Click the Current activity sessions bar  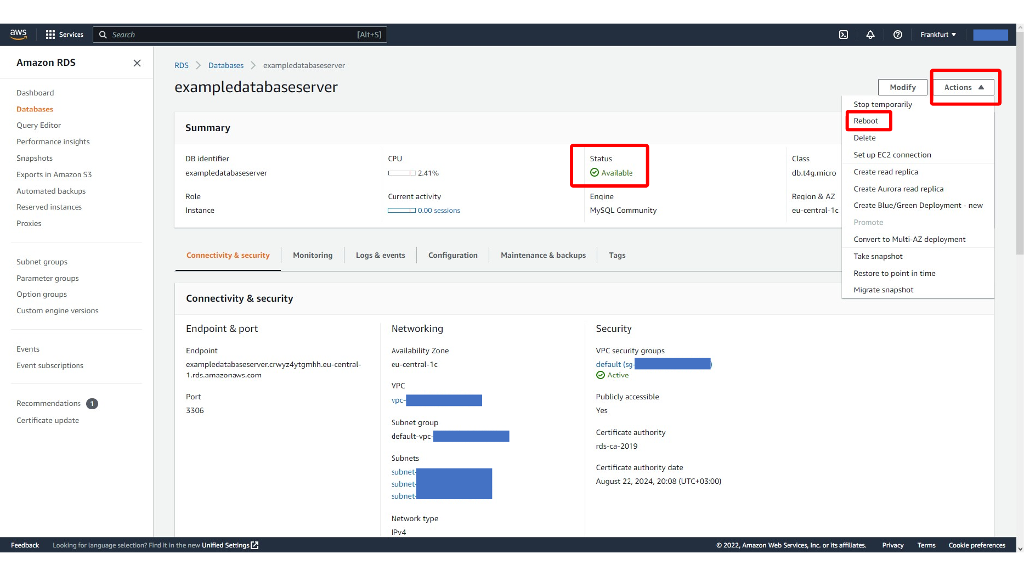[x=401, y=210]
